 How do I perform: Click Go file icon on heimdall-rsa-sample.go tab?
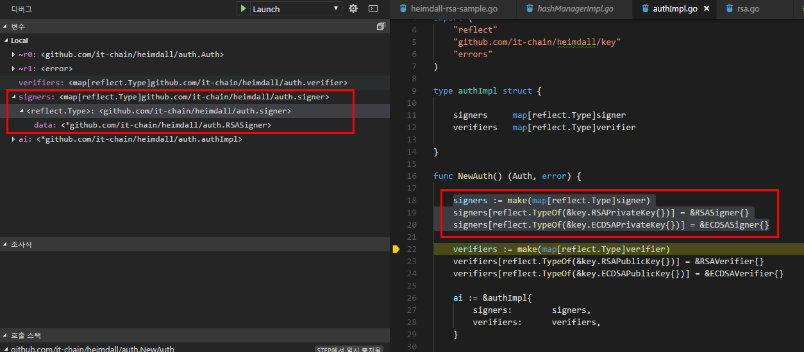[x=403, y=9]
